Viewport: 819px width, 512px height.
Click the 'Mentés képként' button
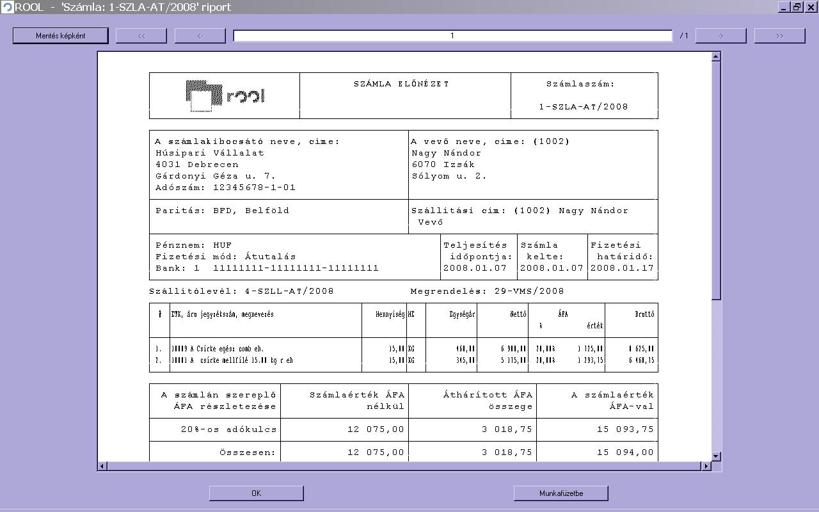[61, 36]
